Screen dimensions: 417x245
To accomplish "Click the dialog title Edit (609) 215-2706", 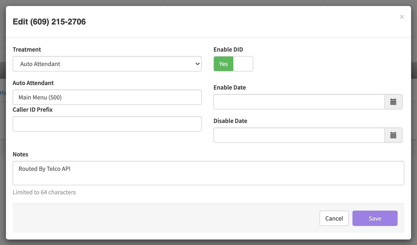I will point(49,22).
